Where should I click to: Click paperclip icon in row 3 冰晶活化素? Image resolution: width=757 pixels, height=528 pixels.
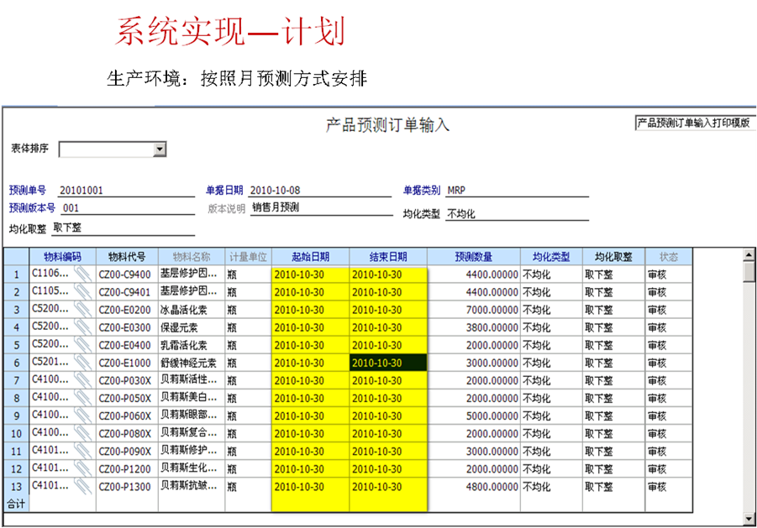(81, 310)
